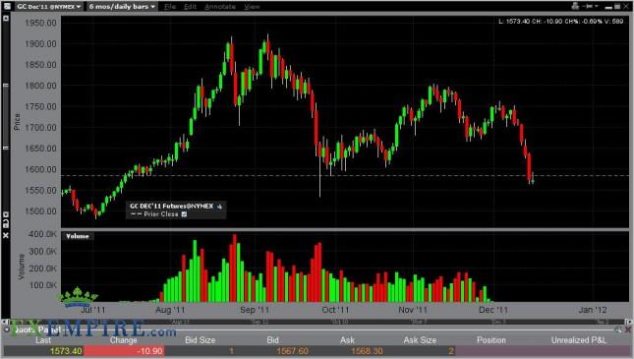Click the Jan '12 time axis label
Screen dimensions: 634x359
[x=593, y=310]
